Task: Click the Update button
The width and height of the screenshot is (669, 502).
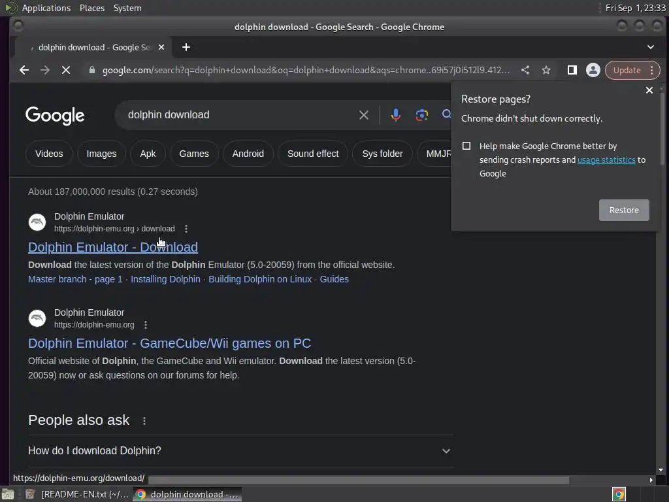Action: [627, 70]
